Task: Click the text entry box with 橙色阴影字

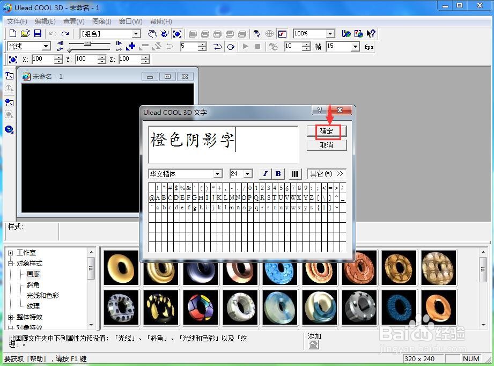Action: pos(223,145)
